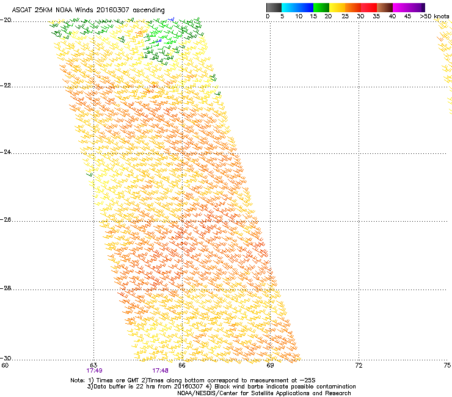Image resolution: width=452 pixels, height=397 pixels.
Task: Click the '>50 knots' legend label
Action: coord(434,16)
